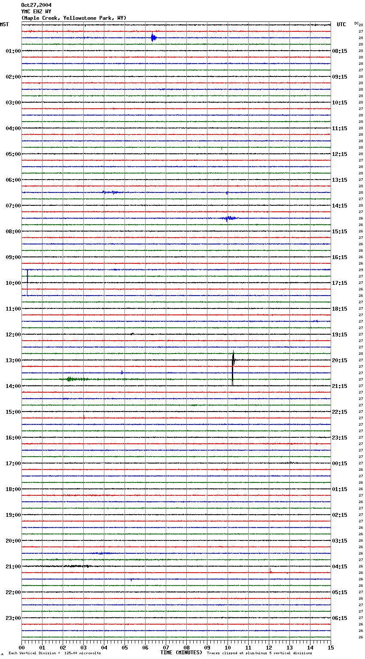Viewport: 365px width, 659px height.
Task: Select the 10:00 MST time label
Action: (x=13, y=283)
